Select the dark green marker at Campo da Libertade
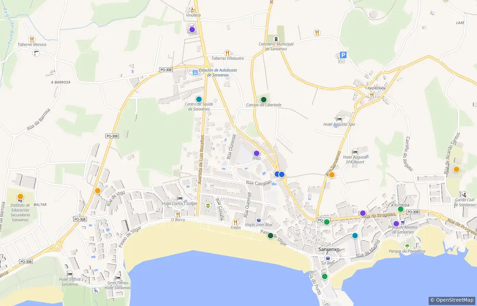 coord(263,100)
